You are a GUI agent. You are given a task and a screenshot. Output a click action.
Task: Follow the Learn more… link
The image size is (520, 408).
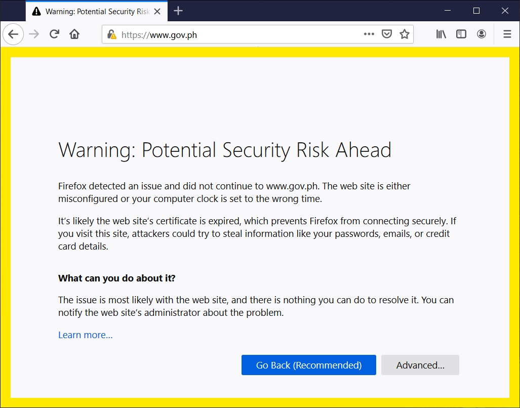click(85, 335)
